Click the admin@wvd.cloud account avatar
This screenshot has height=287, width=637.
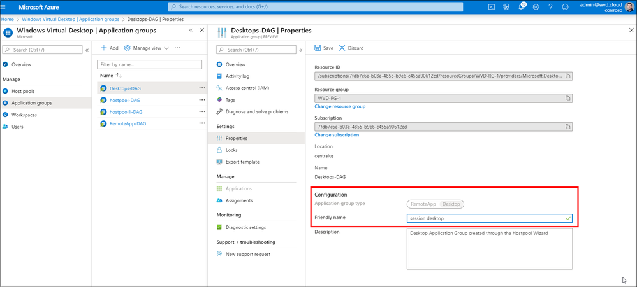click(x=630, y=7)
